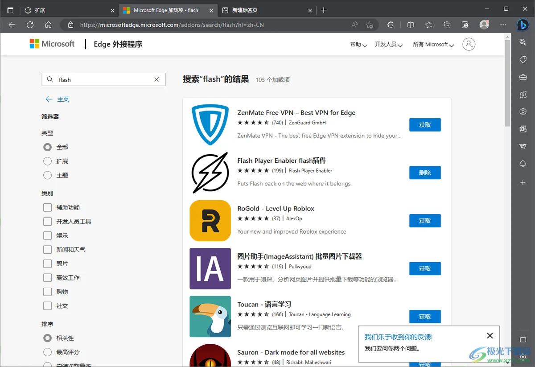Open Edge Settings and more menu
Screen dimensions: 535x367
point(503,25)
